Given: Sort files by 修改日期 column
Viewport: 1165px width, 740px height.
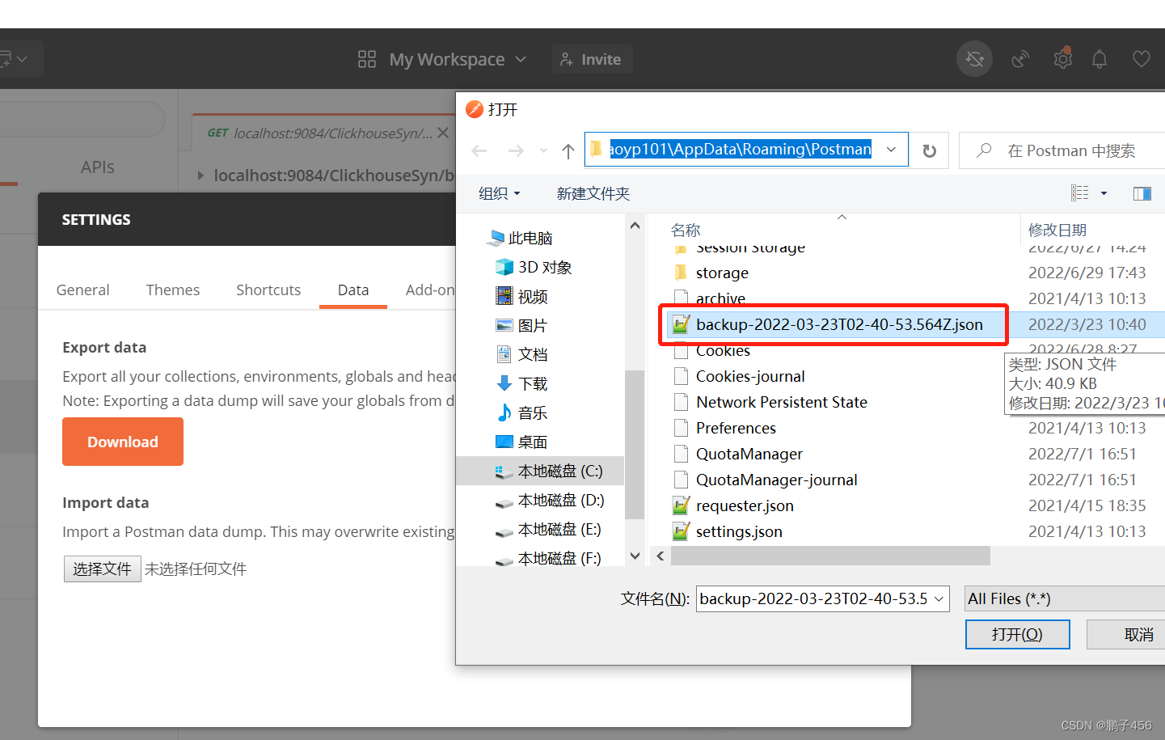Looking at the screenshot, I should (x=1057, y=230).
